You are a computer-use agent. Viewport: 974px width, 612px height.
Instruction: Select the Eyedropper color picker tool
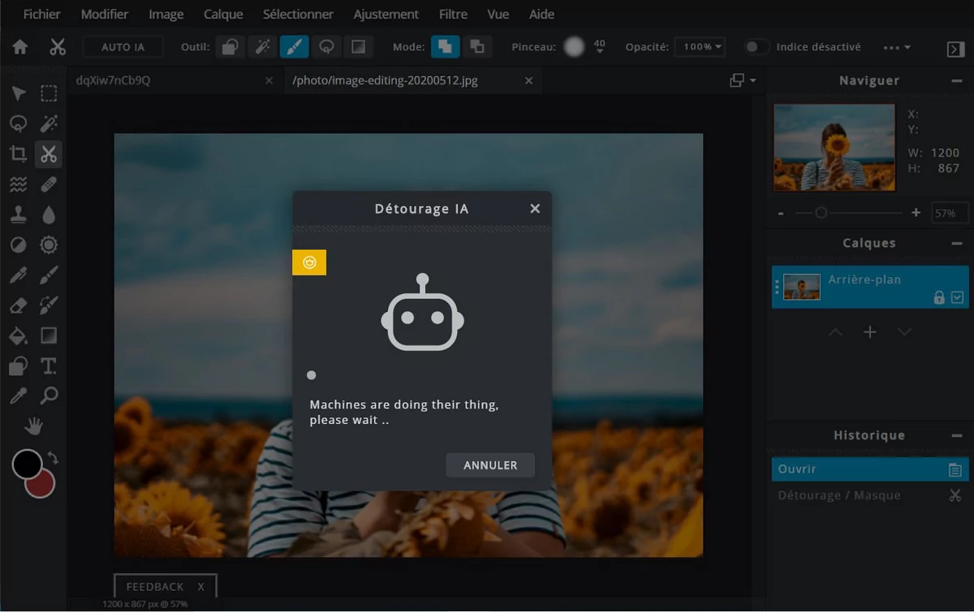pyautogui.click(x=19, y=396)
